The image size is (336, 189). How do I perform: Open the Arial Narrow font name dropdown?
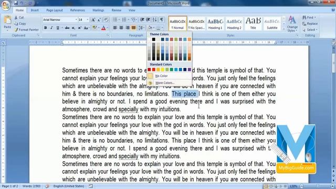[76, 20]
